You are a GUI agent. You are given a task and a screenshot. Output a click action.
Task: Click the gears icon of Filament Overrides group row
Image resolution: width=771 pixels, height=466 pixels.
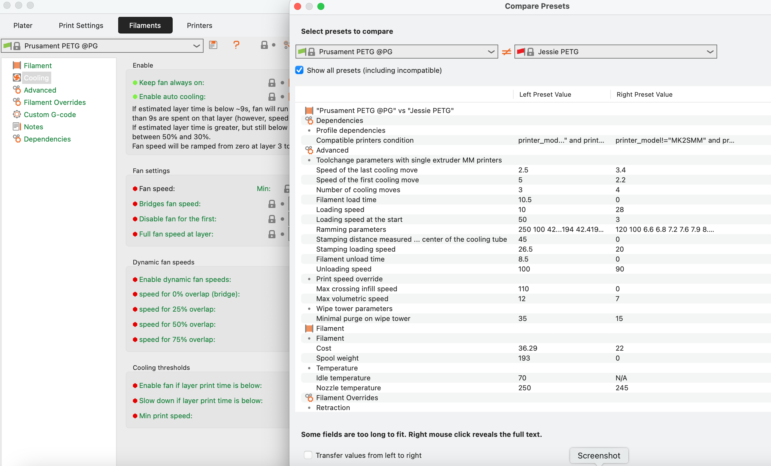[x=309, y=398]
